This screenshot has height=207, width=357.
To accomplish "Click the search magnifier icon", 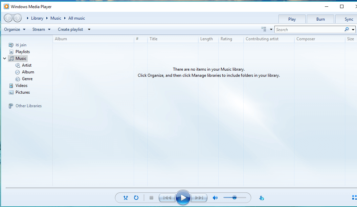I will [x=347, y=29].
